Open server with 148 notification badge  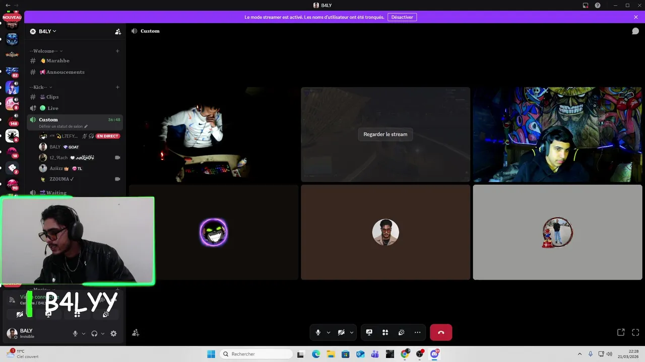(12, 120)
